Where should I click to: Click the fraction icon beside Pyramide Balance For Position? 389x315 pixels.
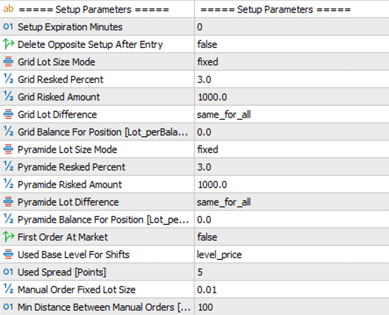coord(9,219)
